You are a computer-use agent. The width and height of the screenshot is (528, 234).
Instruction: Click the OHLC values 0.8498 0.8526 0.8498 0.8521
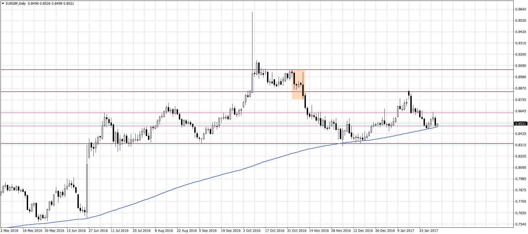(x=51, y=4)
